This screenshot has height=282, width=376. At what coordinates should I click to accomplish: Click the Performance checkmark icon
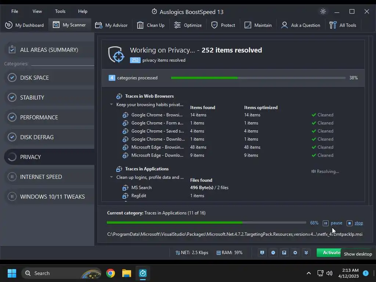(x=12, y=117)
